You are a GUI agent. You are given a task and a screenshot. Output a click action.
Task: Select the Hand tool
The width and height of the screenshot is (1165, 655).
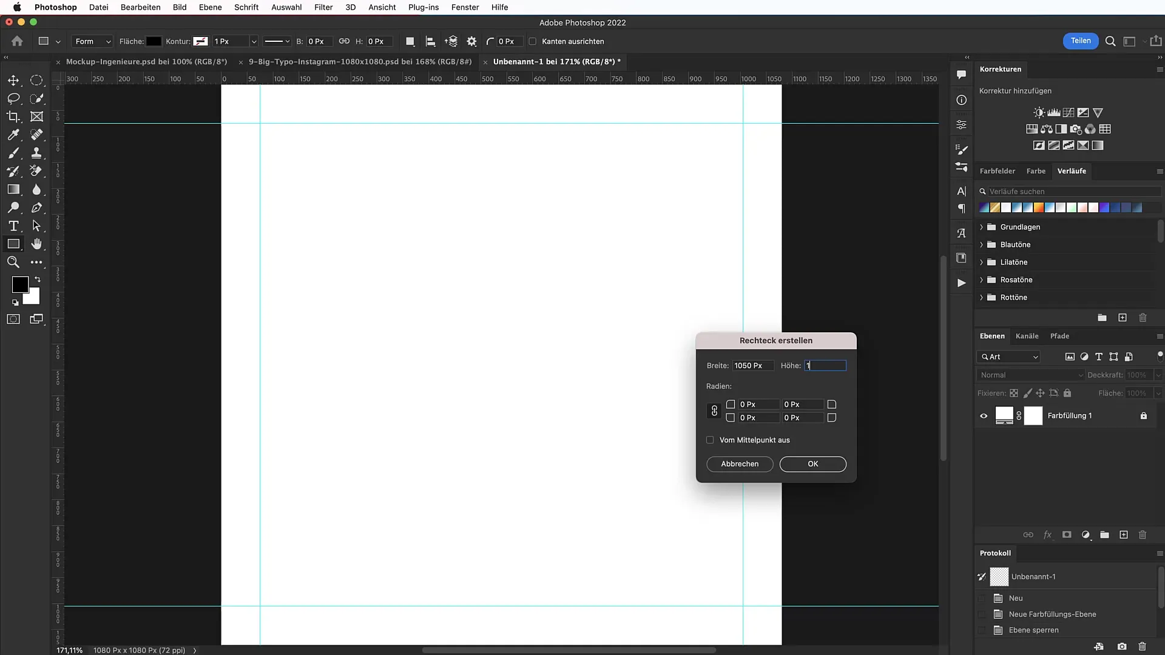point(37,245)
